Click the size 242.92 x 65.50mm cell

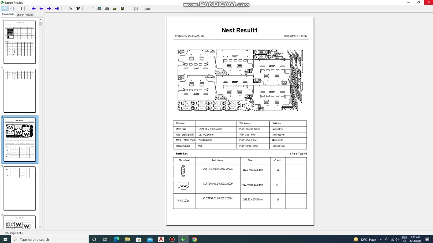point(253,199)
